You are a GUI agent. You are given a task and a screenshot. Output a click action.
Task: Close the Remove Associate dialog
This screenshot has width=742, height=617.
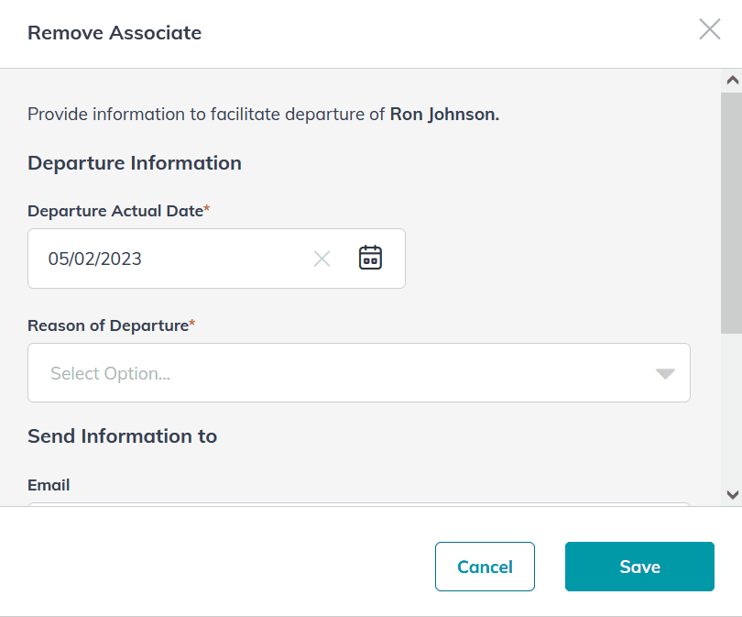[x=709, y=29]
